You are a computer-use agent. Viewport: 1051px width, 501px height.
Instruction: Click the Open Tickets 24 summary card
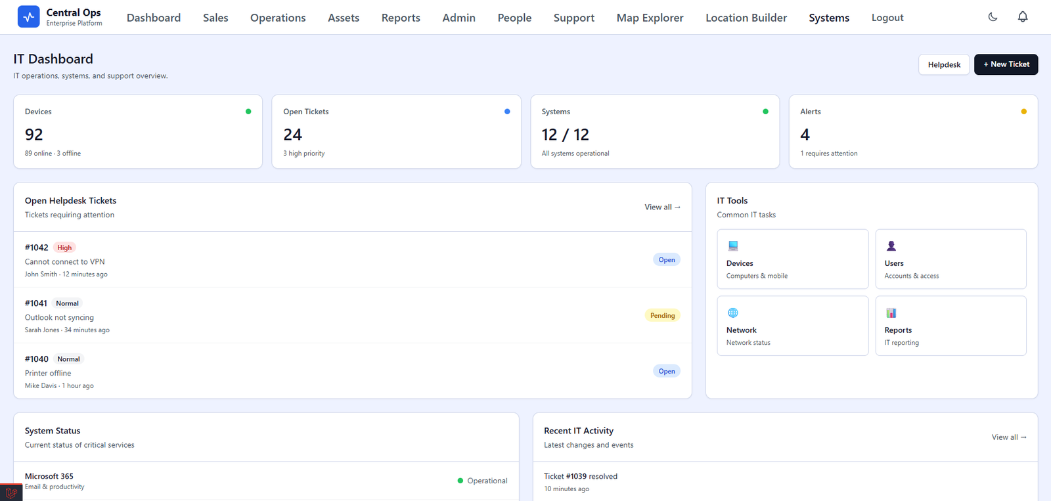396,131
